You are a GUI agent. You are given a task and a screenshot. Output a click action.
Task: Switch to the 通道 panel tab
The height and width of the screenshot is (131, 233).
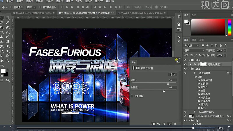[194, 40]
